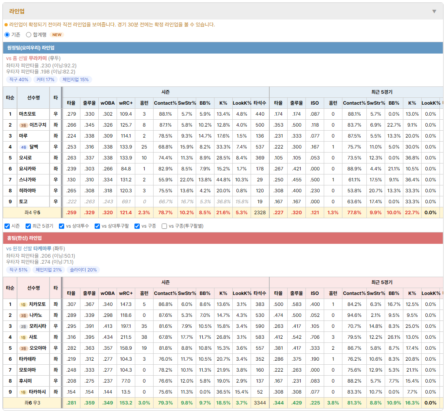Select the 기존 radio button
This screenshot has width=446, height=413.
click(x=7, y=34)
